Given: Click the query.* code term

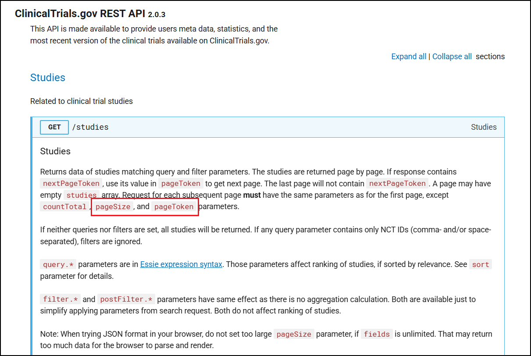Looking at the screenshot, I should (x=58, y=264).
